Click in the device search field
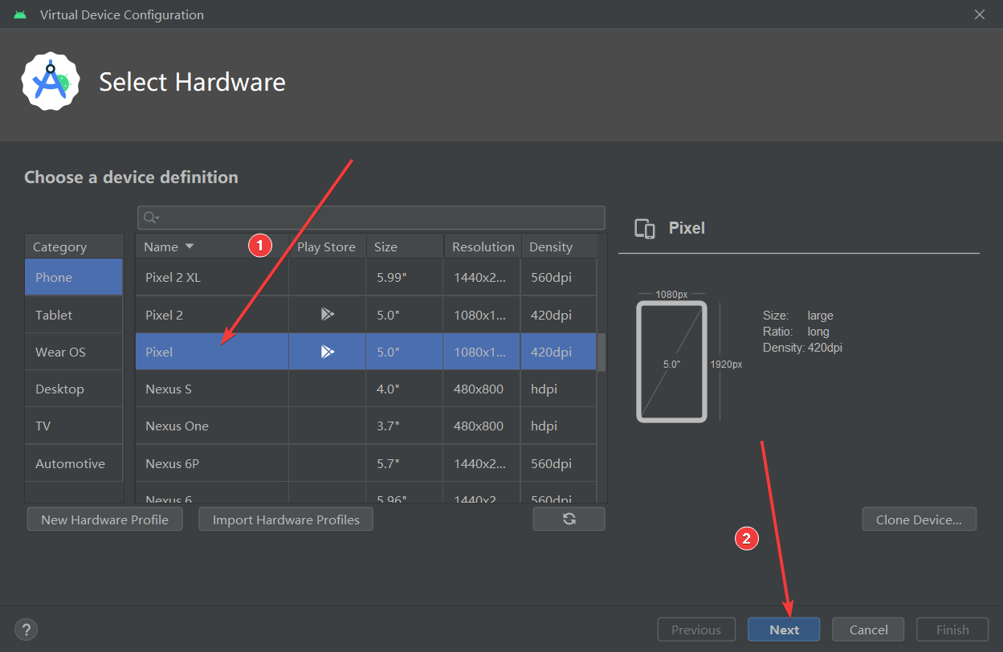This screenshot has height=652, width=1003. coord(371,218)
